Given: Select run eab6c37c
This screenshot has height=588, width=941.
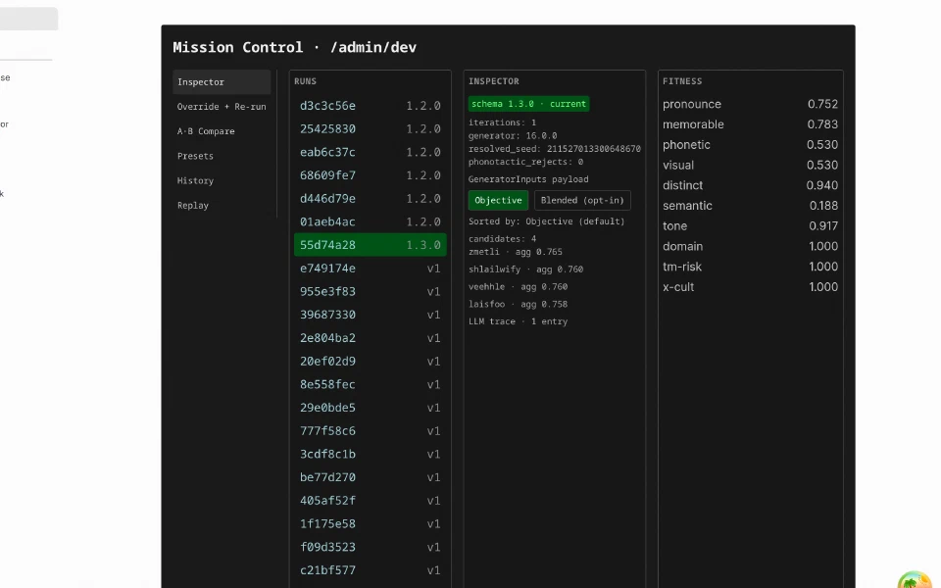Looking at the screenshot, I should 371,153.
